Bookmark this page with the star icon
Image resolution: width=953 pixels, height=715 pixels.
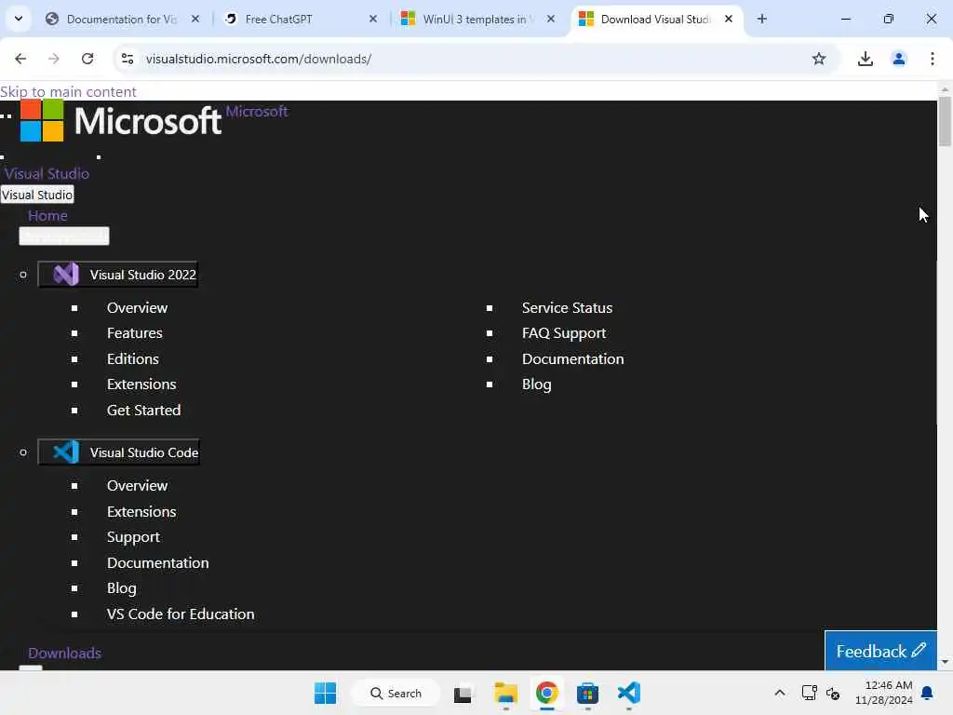pos(819,59)
